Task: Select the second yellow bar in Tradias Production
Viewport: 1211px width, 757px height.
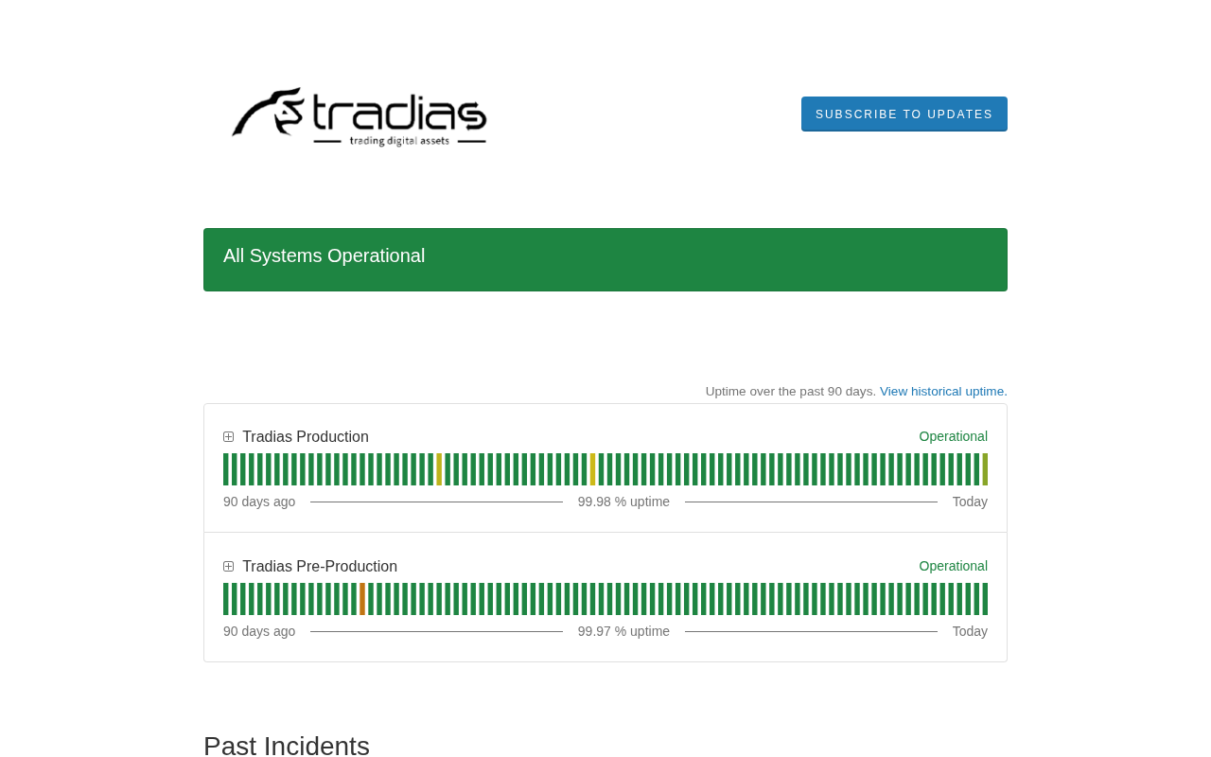Action: click(592, 469)
